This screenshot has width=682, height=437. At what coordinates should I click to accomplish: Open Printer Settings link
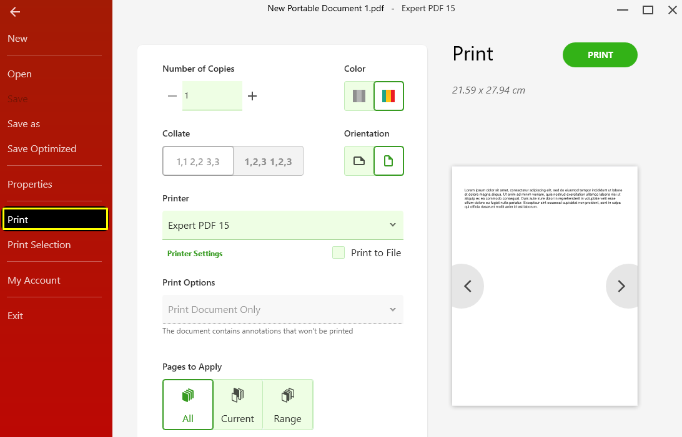click(x=195, y=254)
